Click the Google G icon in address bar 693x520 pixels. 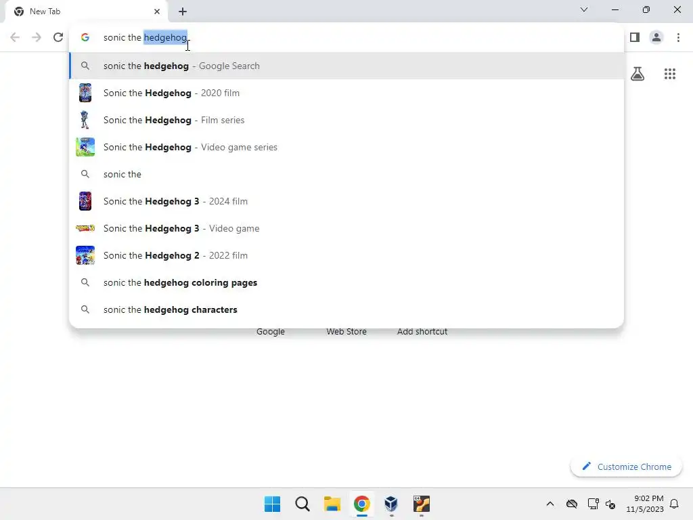click(85, 37)
